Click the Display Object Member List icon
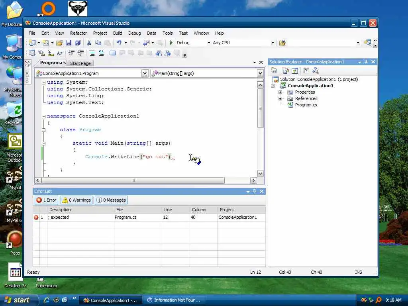The height and width of the screenshot is (306, 408). 32,53
